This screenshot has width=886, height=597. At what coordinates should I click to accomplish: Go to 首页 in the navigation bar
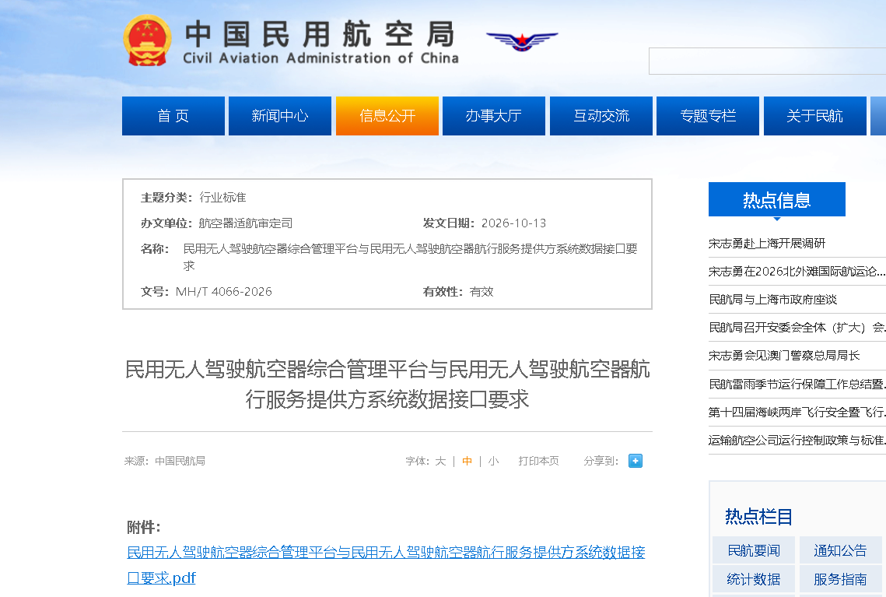click(173, 116)
